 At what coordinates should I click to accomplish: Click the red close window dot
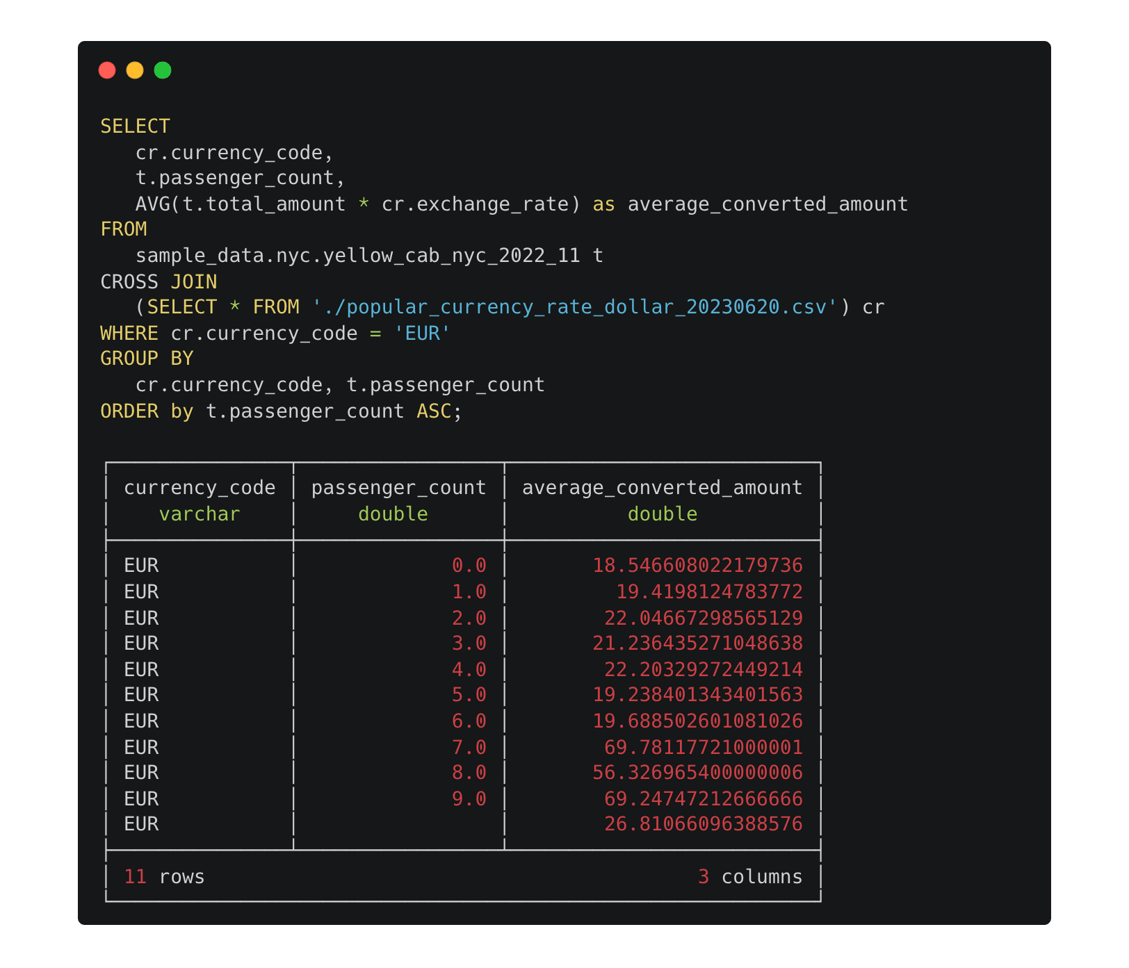pyautogui.click(x=107, y=70)
